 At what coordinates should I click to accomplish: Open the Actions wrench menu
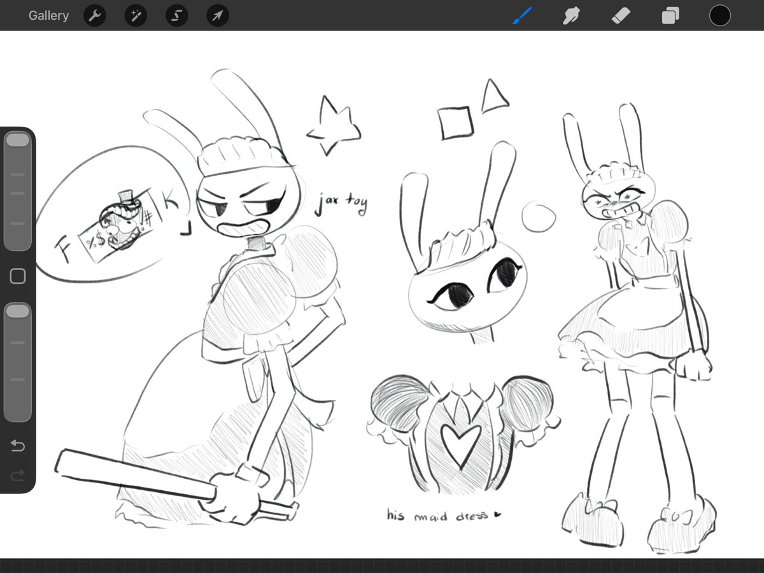[x=94, y=16]
